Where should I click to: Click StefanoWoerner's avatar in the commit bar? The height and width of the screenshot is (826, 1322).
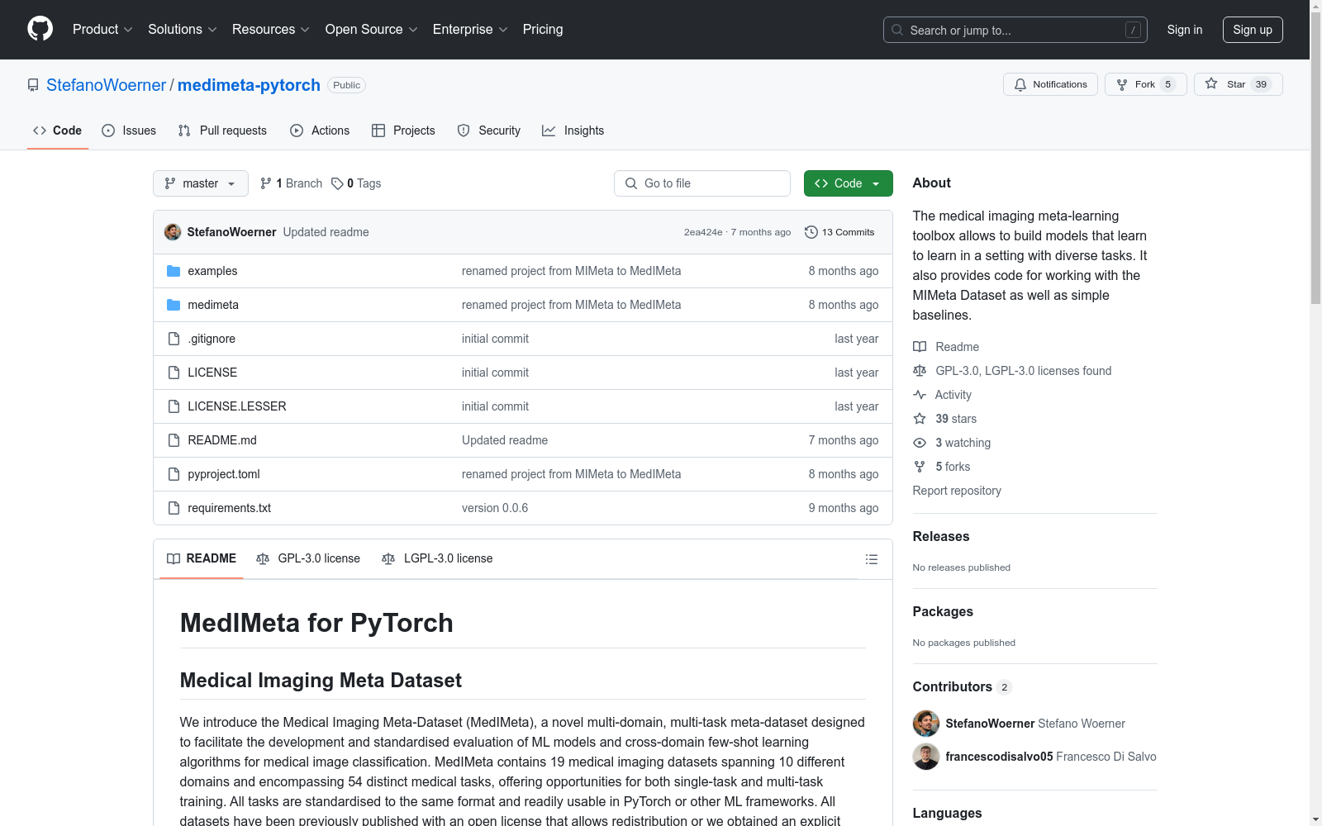coord(173,232)
